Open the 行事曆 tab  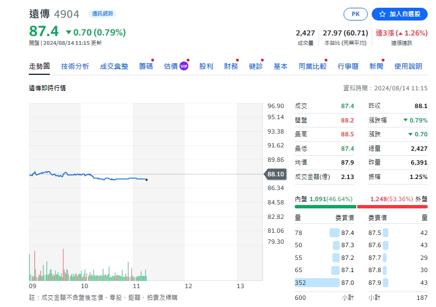pyautogui.click(x=348, y=66)
